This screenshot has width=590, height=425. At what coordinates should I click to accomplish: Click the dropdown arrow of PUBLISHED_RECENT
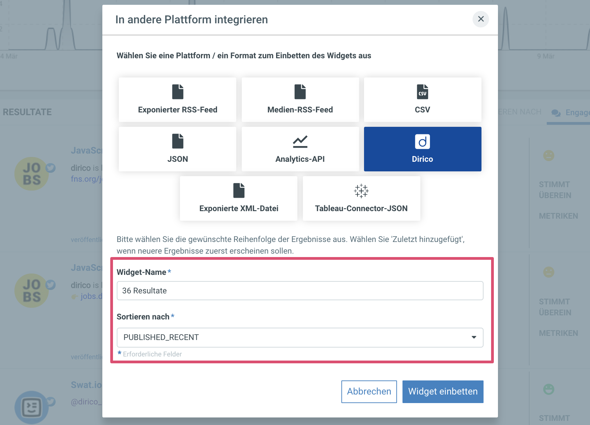pos(474,338)
